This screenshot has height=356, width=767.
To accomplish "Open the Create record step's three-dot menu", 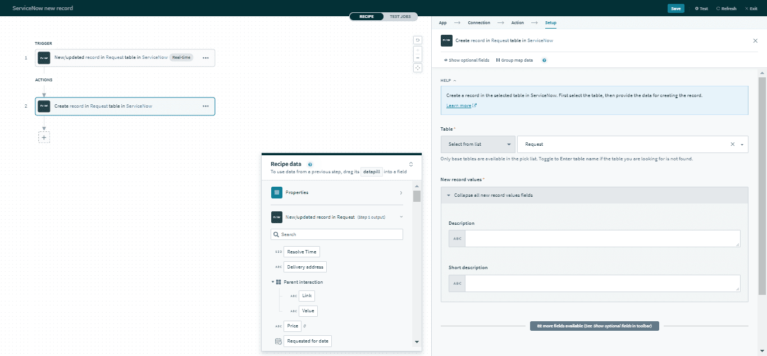I will click(206, 106).
